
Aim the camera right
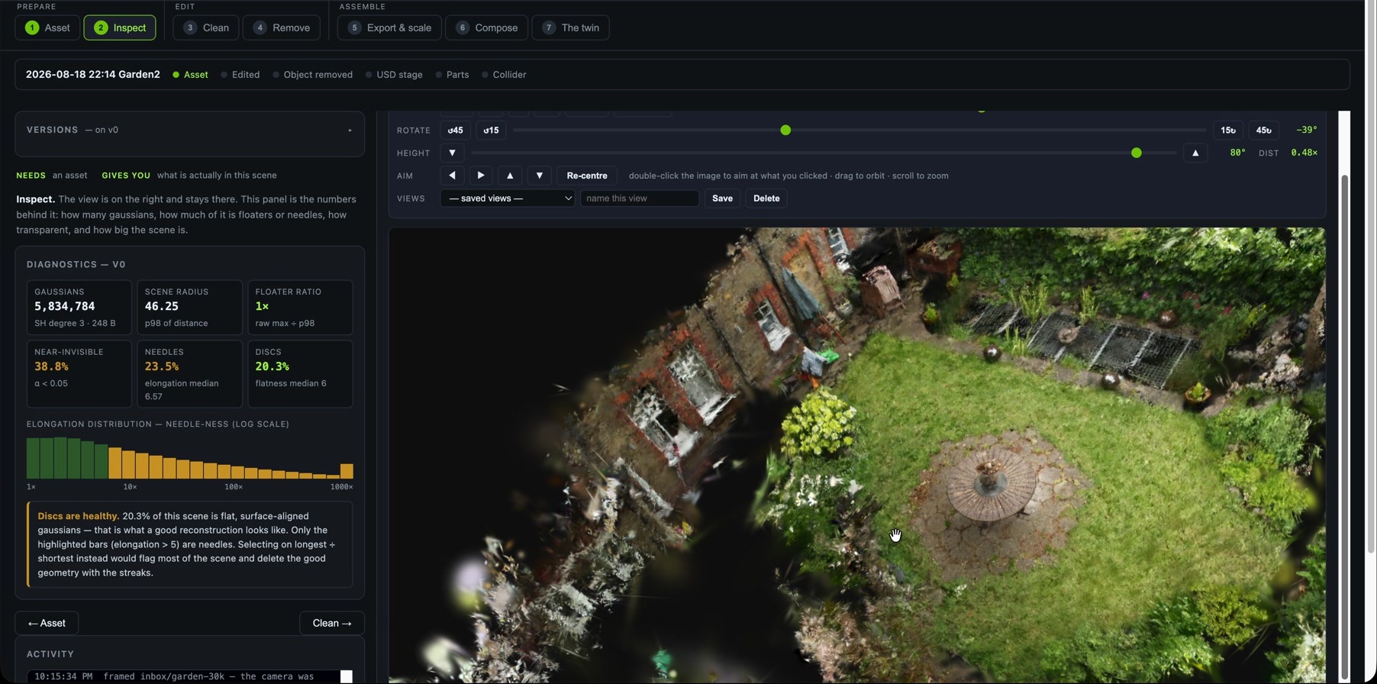coord(481,176)
